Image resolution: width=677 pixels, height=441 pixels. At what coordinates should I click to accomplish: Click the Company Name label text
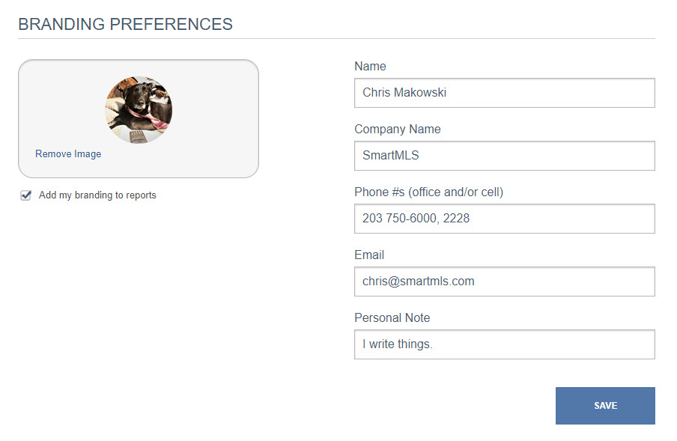click(397, 130)
